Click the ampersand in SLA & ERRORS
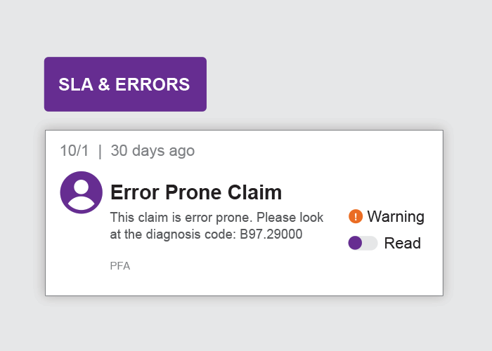Image resolution: width=492 pixels, height=351 pixels. pos(104,84)
